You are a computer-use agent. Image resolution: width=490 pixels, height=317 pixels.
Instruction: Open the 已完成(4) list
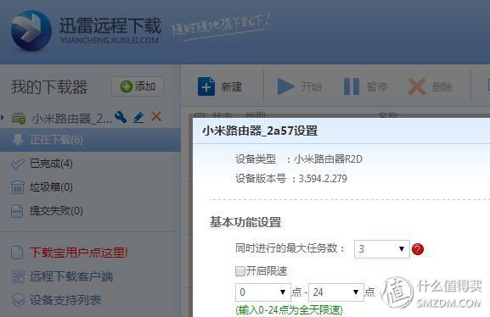51,164
